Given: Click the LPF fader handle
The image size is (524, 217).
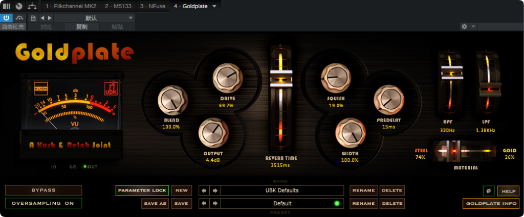Looking at the screenshot, I should (x=490, y=90).
